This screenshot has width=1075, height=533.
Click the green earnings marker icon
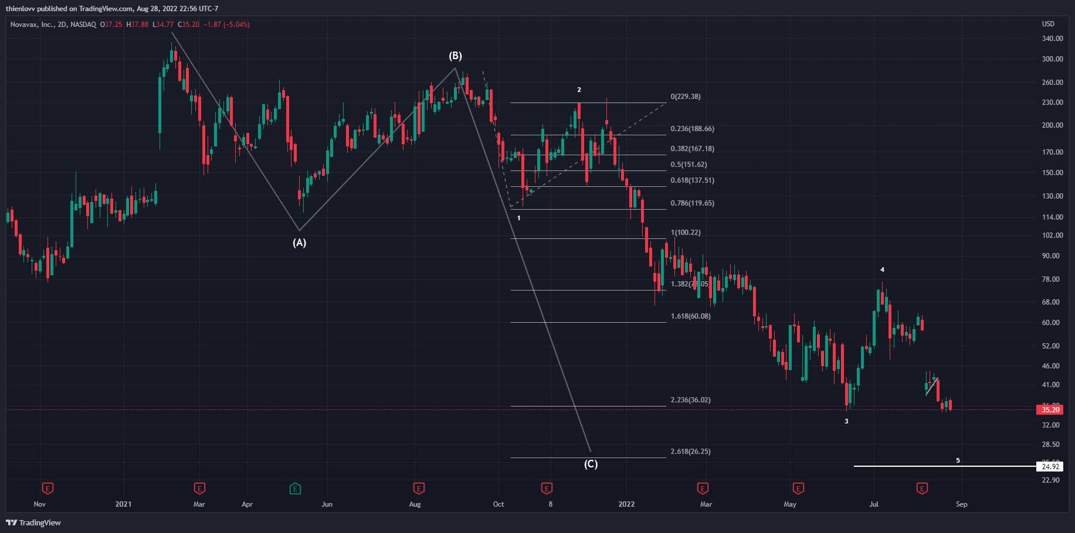coord(295,488)
